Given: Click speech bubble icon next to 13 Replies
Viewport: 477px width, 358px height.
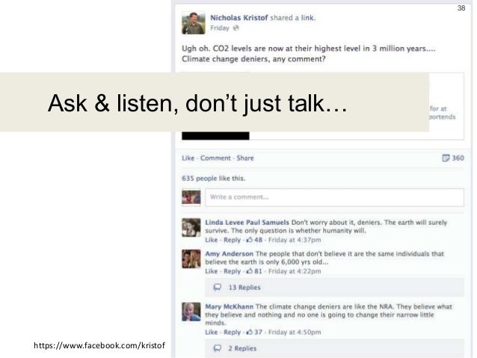Looking at the screenshot, I should coord(218,287).
